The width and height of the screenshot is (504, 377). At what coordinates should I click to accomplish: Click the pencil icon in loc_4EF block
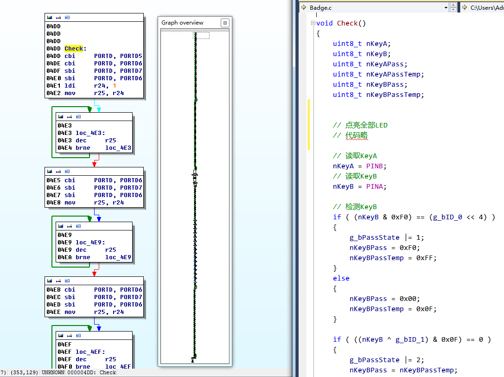69,335
